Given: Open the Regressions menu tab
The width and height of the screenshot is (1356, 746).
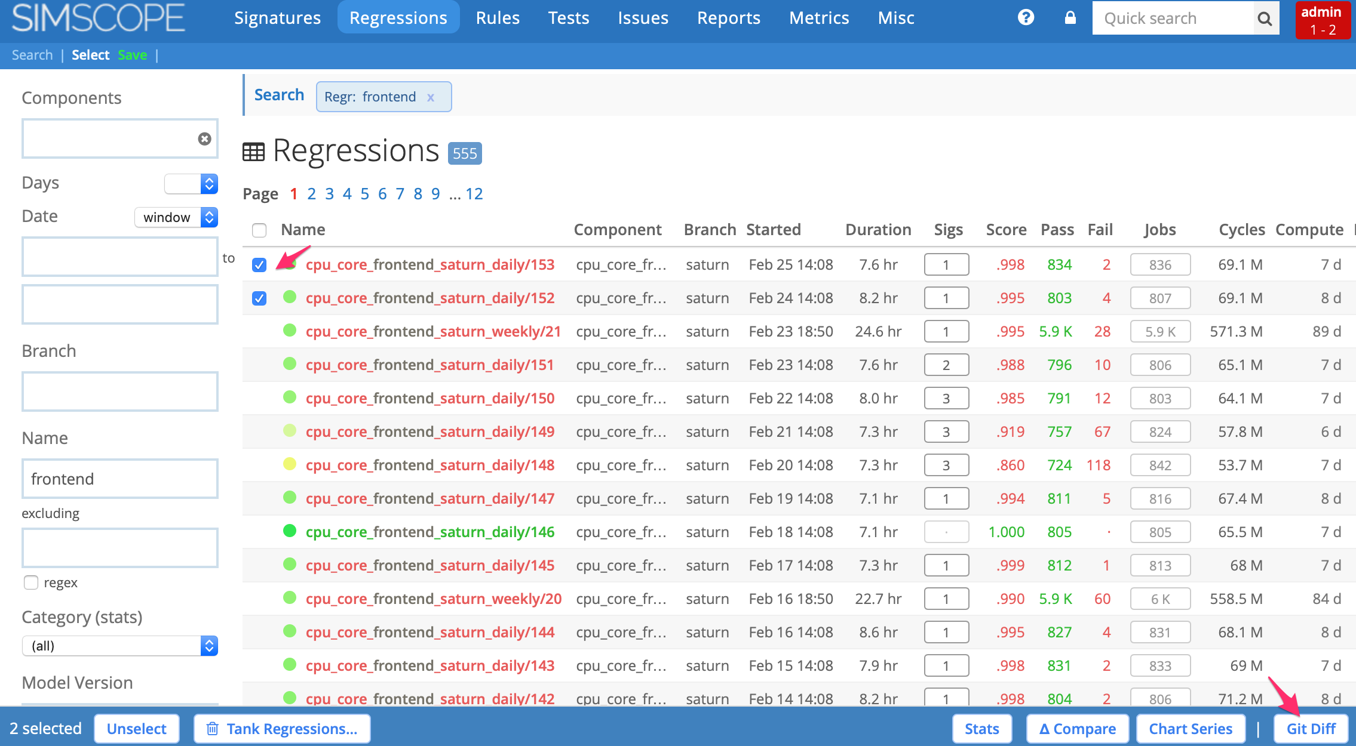Looking at the screenshot, I should tap(397, 17).
